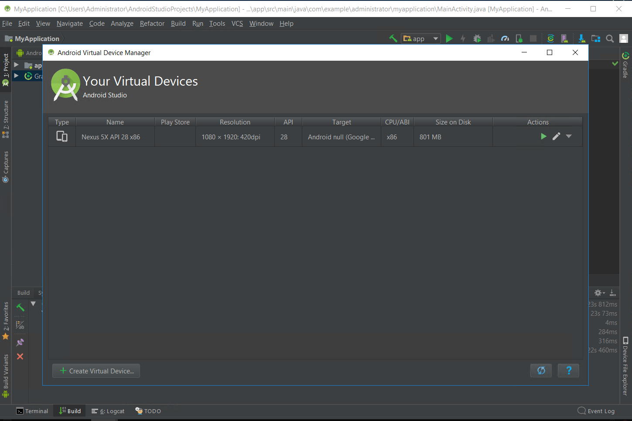Expand the app module tree node

(x=16, y=65)
